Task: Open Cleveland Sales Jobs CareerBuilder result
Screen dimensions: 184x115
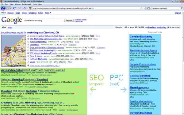Action: click(x=33, y=102)
